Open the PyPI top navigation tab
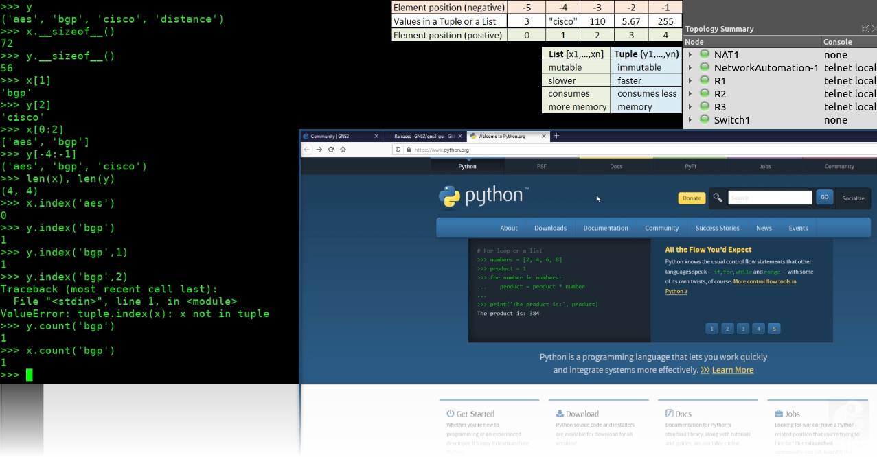 coord(690,166)
